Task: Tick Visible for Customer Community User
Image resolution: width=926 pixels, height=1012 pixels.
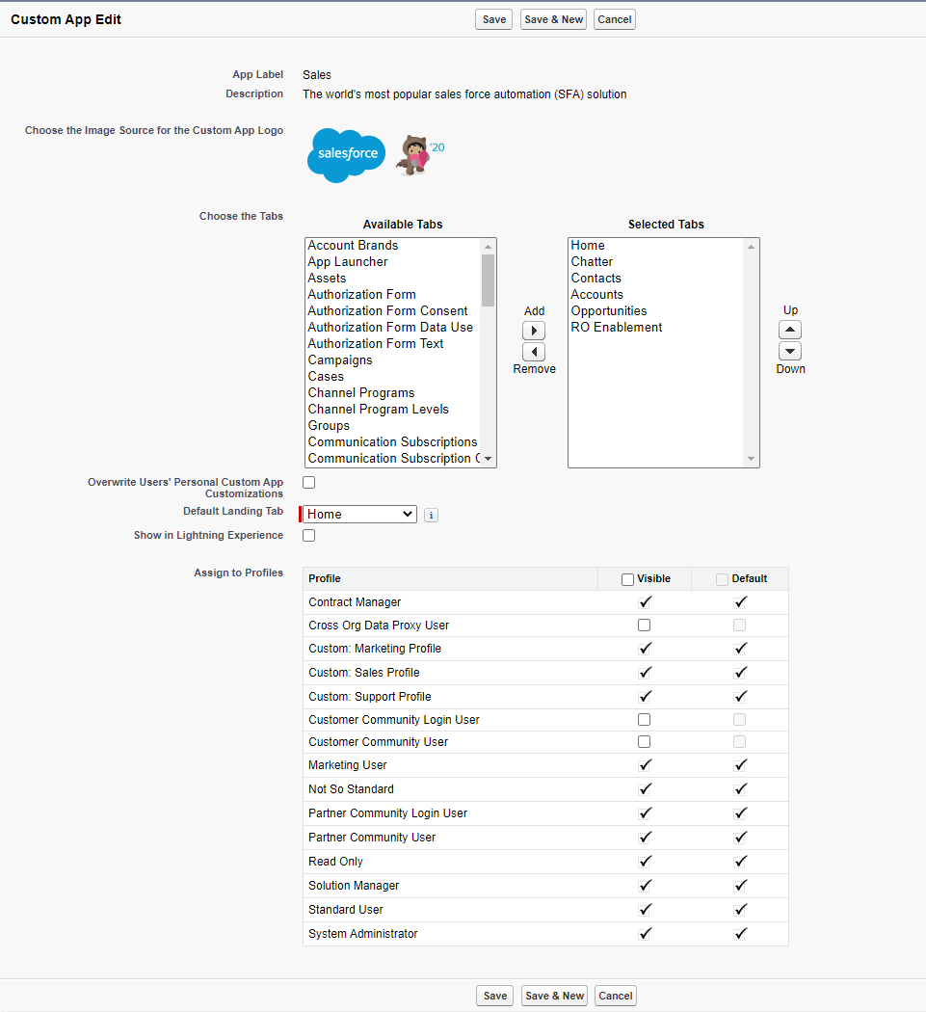Action: (644, 741)
